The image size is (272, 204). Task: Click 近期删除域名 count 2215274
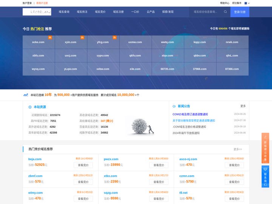[55, 115]
